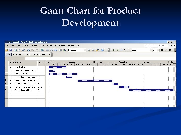Click the Link Tasks chain icon
The image size is (181, 135).
coord(48,50)
